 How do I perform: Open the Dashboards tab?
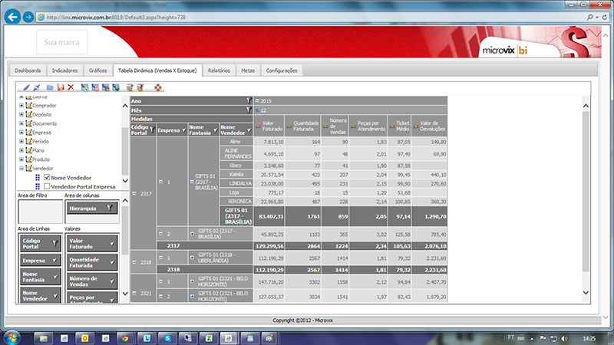tap(28, 70)
